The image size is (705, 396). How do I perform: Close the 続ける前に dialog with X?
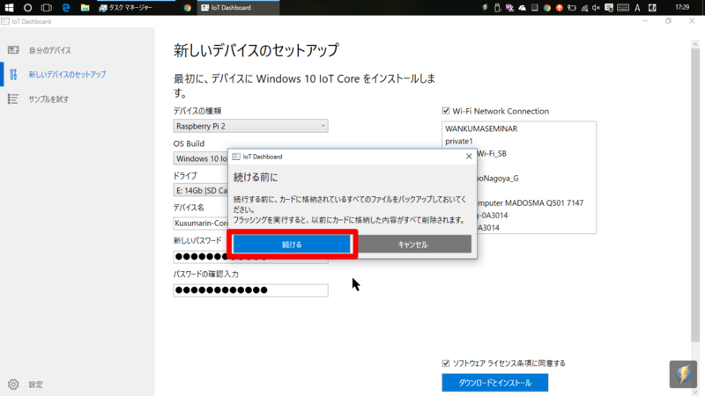pos(469,157)
